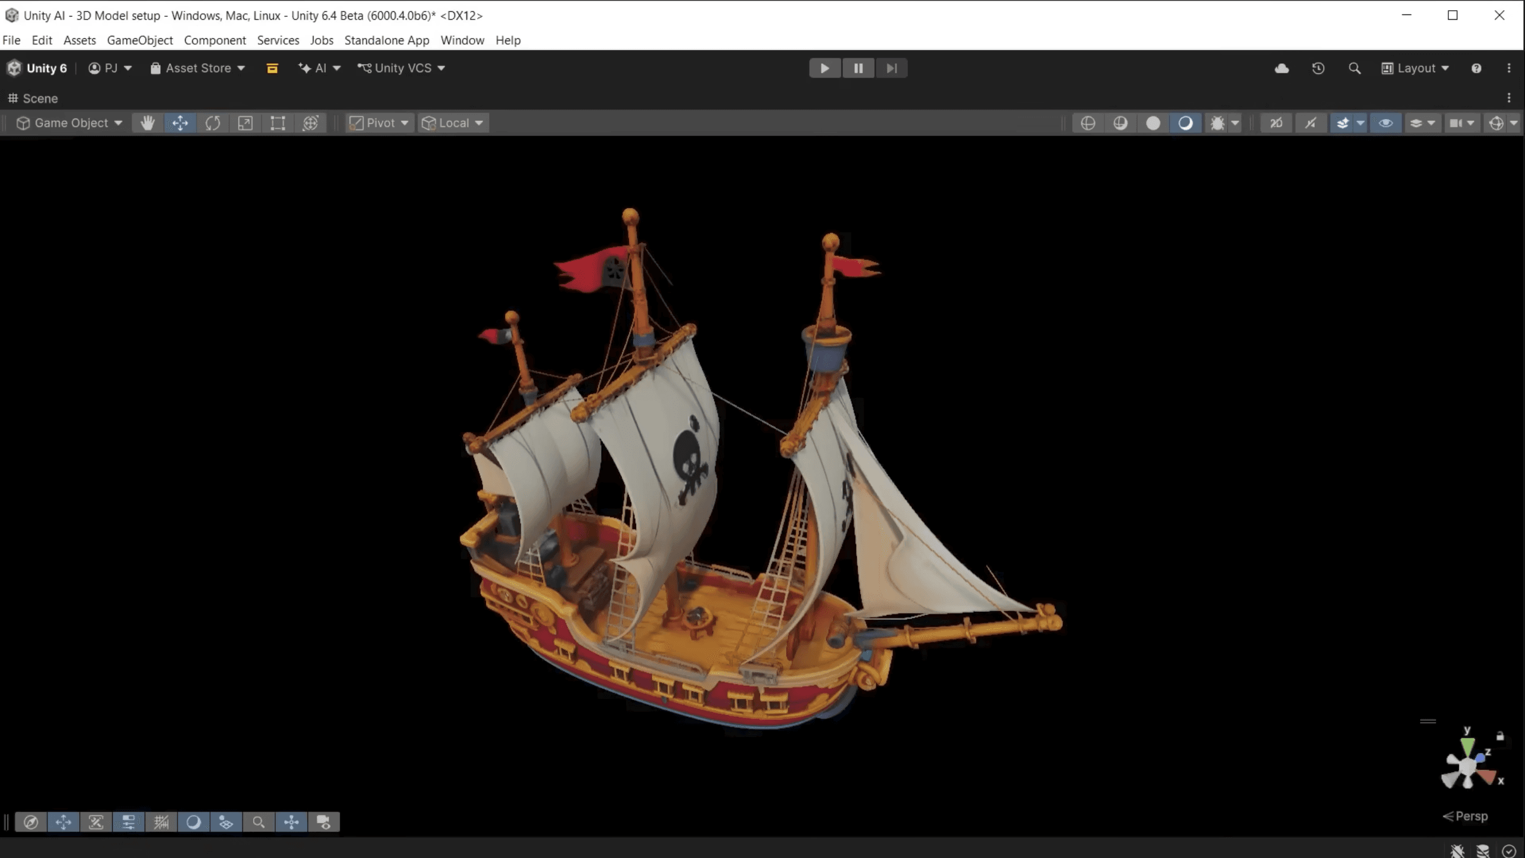Switch to shaded wireframe draw mode
1525x858 pixels.
point(1121,123)
